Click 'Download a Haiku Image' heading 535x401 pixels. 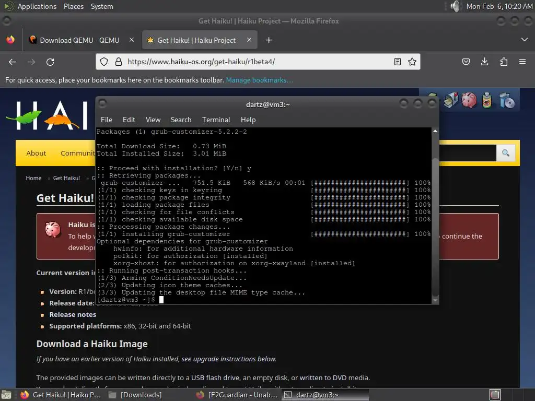point(92,344)
